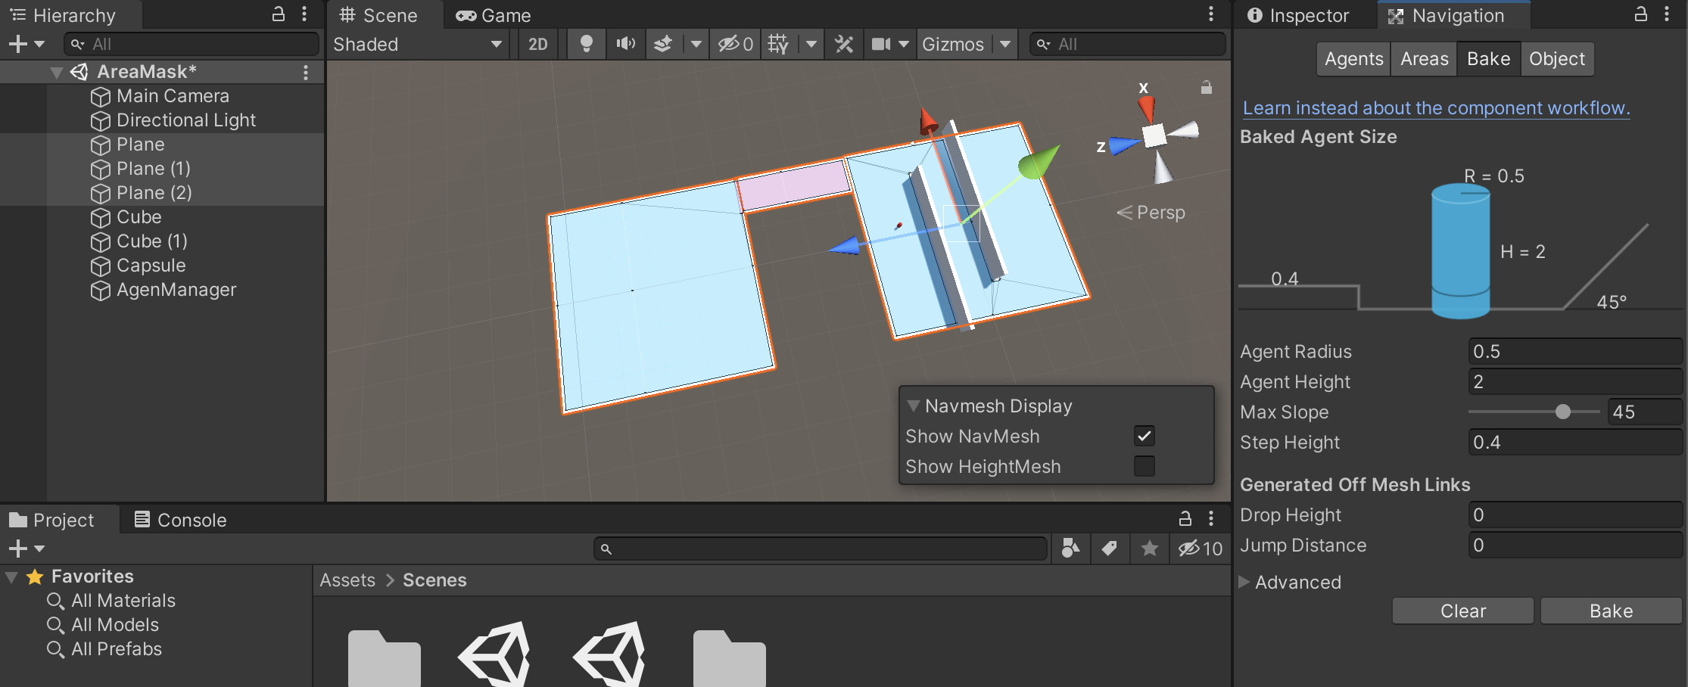The image size is (1688, 687).
Task: Open scene effects dropdown arrow
Action: [696, 44]
